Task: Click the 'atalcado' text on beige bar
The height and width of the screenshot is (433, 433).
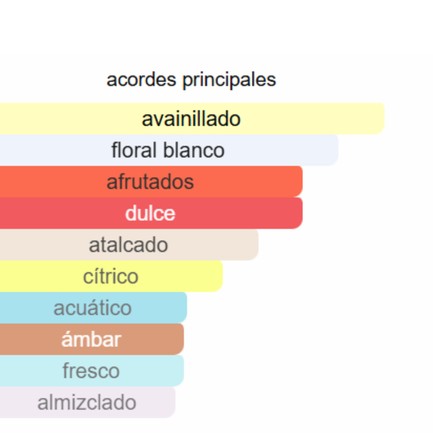Action: pos(128,245)
